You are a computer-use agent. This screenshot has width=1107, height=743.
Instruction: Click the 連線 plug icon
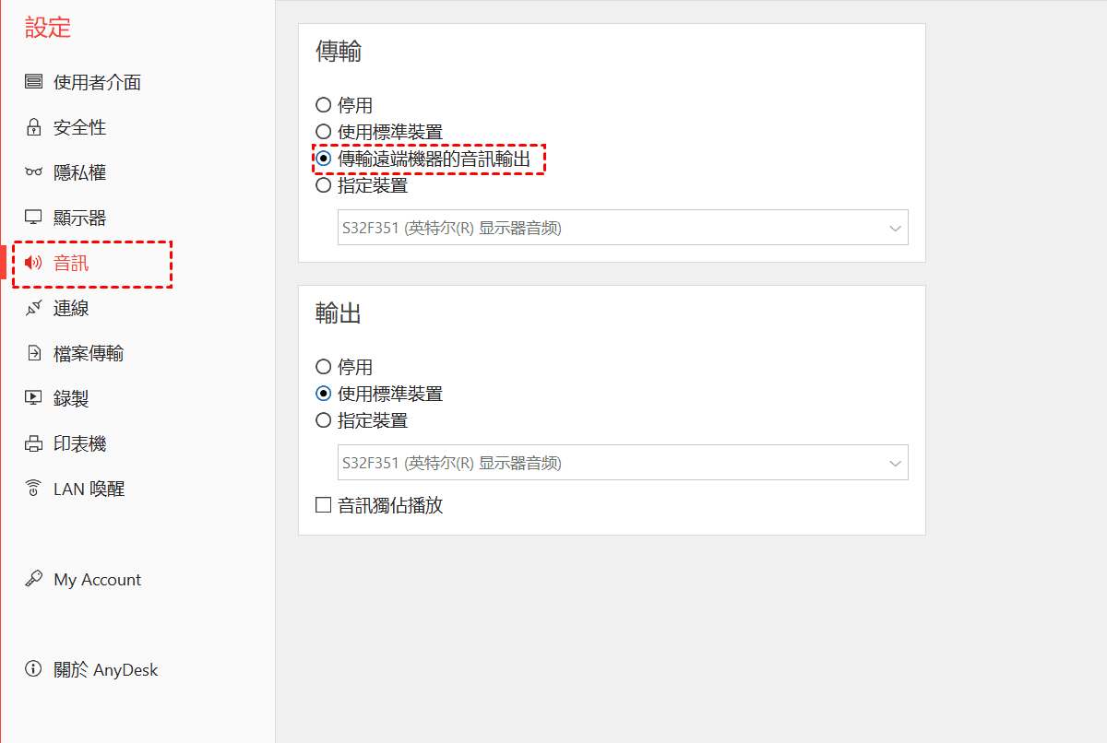(34, 308)
